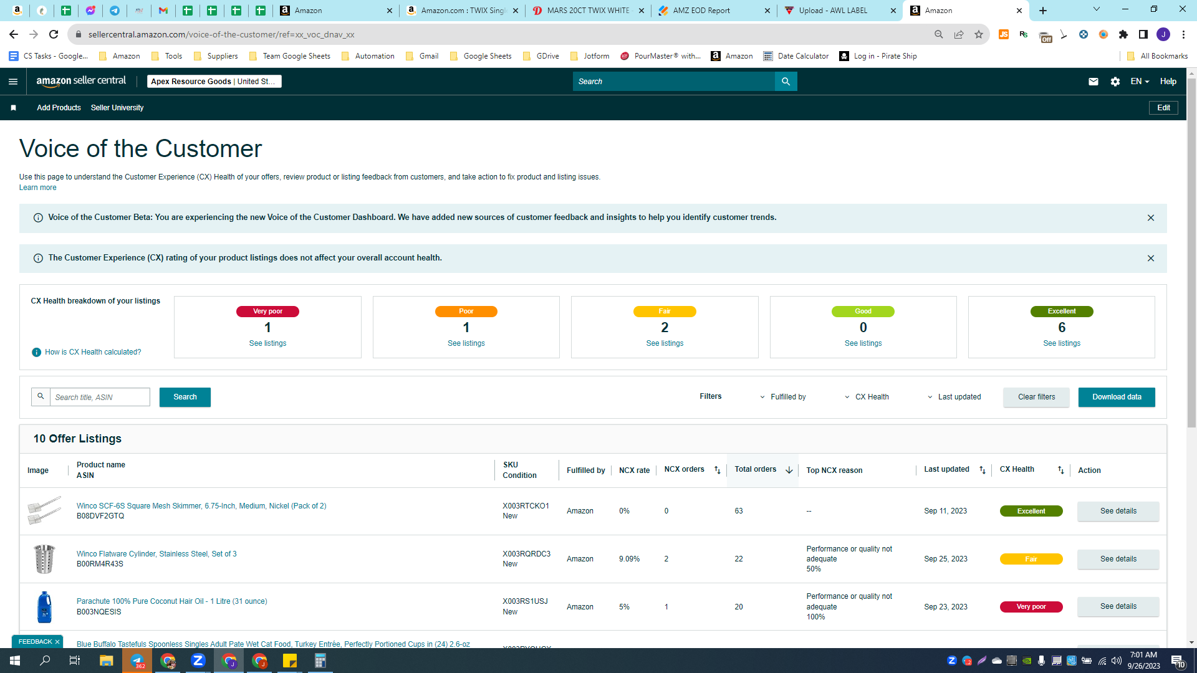This screenshot has width=1197, height=673.
Task: Open the Calculator app in taskbar
Action: point(320,661)
